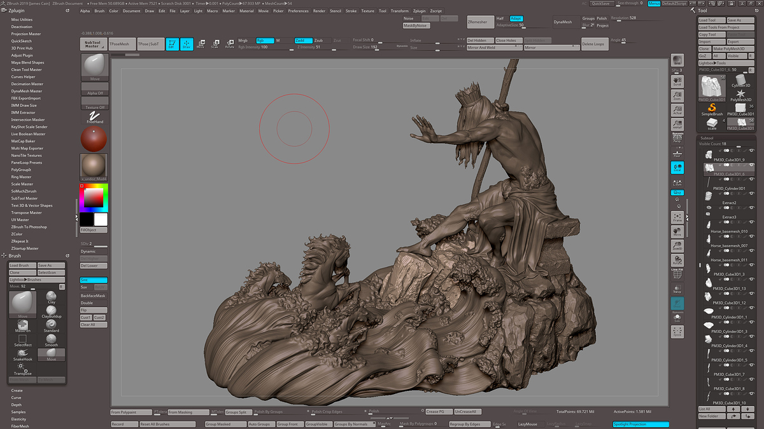Viewport: 764px width, 429px height.
Task: Expand the Elasticity brush subpalette
Action: pyautogui.click(x=18, y=419)
